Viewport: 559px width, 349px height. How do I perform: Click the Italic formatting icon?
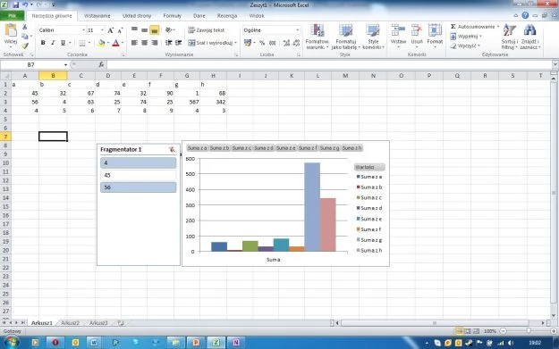tap(53, 43)
